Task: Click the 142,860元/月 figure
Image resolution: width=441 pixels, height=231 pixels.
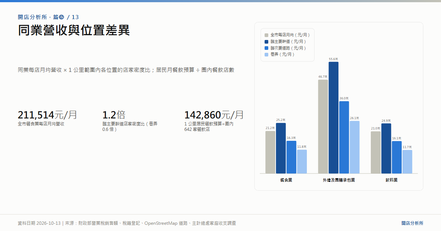Action: point(214,115)
